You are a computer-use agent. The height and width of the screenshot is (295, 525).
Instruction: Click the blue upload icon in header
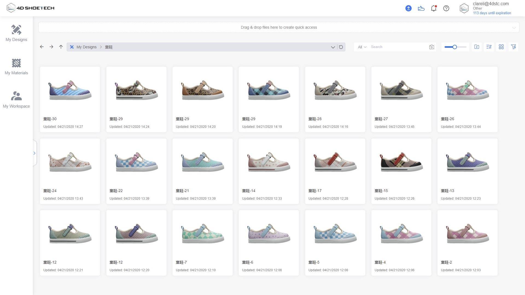(x=408, y=8)
